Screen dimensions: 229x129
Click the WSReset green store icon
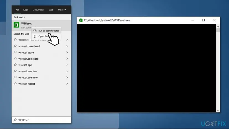[16, 25]
